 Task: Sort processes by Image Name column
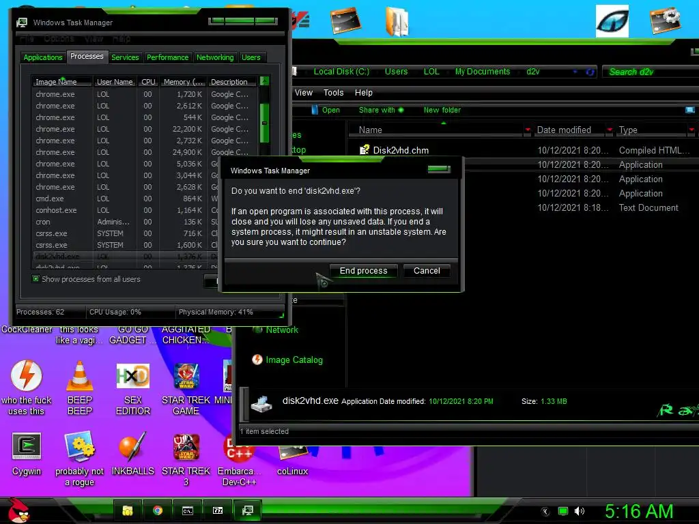pos(62,82)
